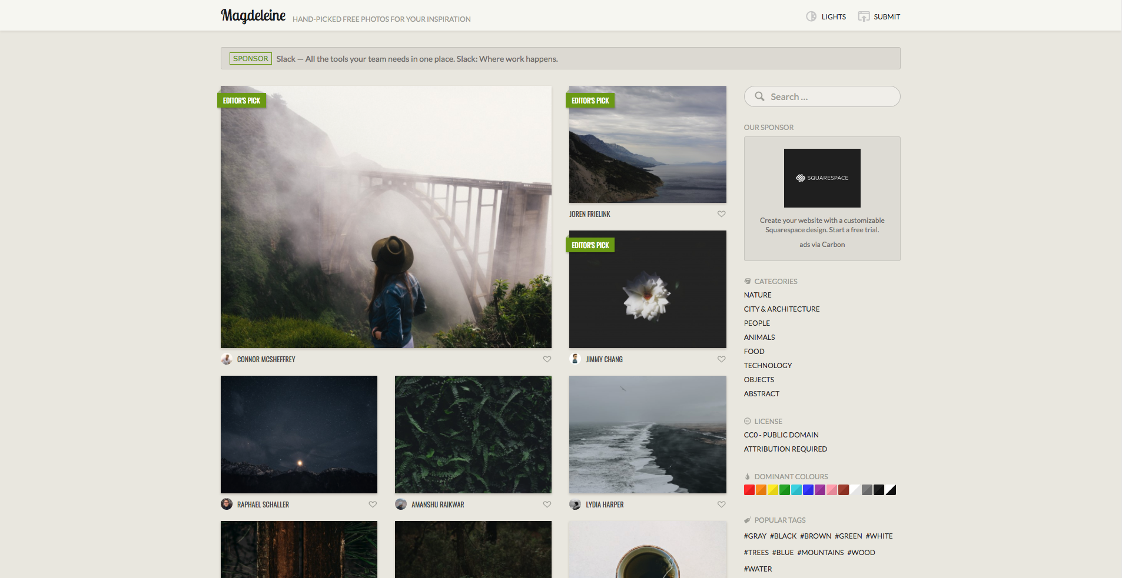The width and height of the screenshot is (1122, 578).
Task: Open the #MOUNTAINS tag
Action: (x=821, y=553)
